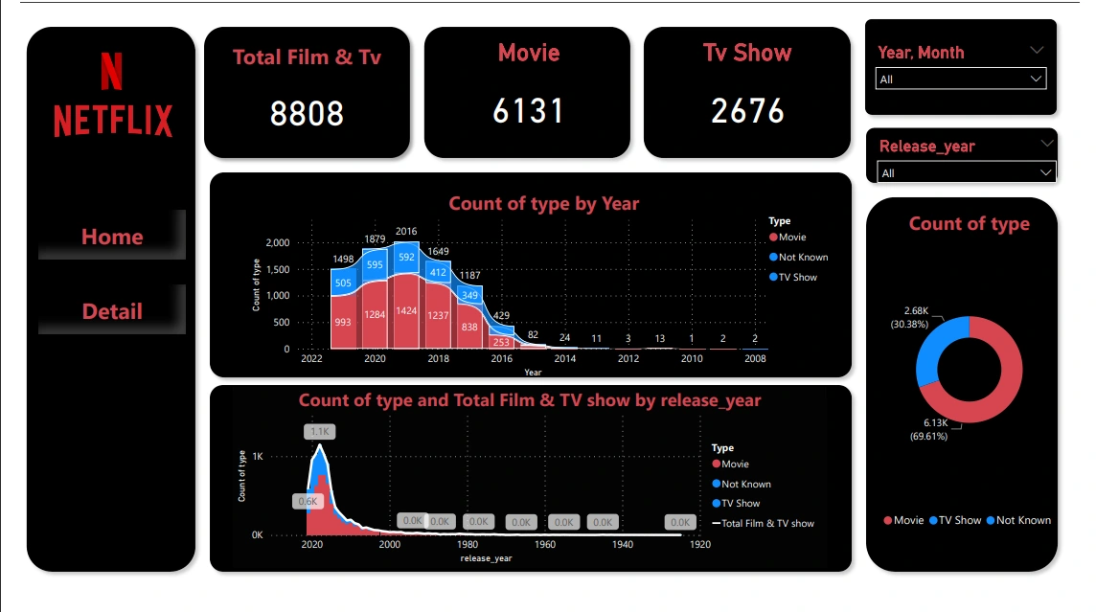Click the 993 movie bar value
Screen dimensions: 1096x612
pos(343,322)
